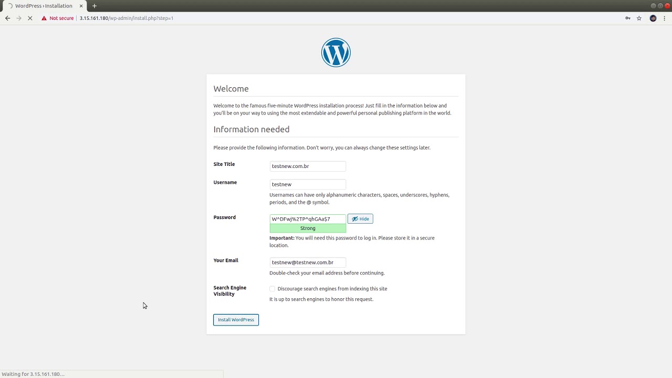The image size is (672, 378).
Task: Click the green Strong strength indicator
Action: pyautogui.click(x=308, y=228)
